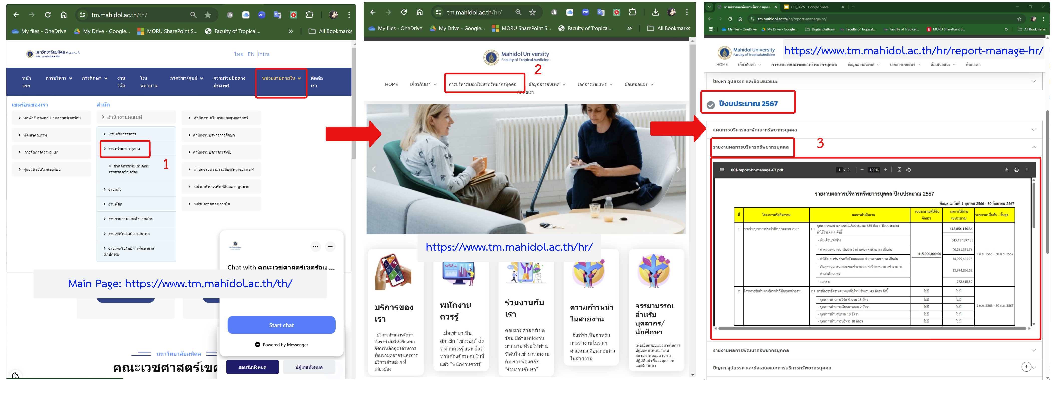Click the red screen recorder extension in the middle hr/ browser

coord(617,12)
